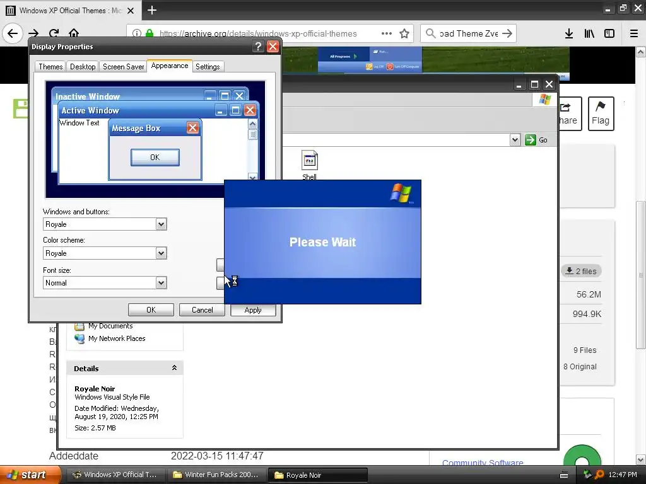The image size is (646, 484).
Task: Open the Firefox home page
Action: 74,33
